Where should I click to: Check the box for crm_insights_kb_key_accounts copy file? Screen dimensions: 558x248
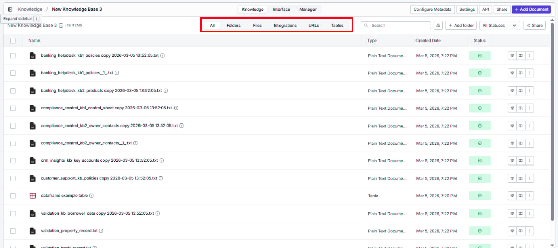point(13,160)
